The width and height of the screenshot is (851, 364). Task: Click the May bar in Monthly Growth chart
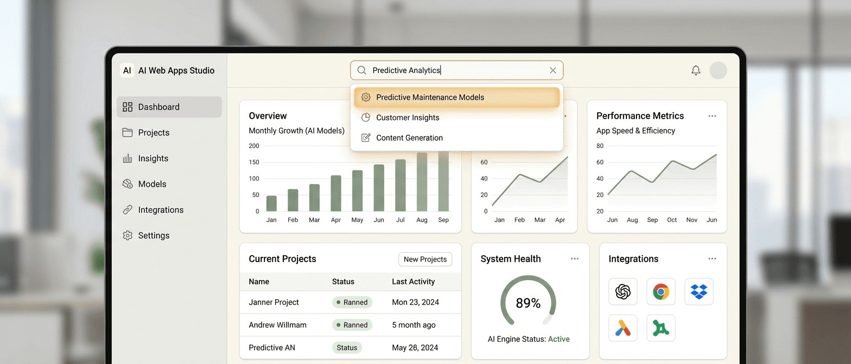point(357,191)
